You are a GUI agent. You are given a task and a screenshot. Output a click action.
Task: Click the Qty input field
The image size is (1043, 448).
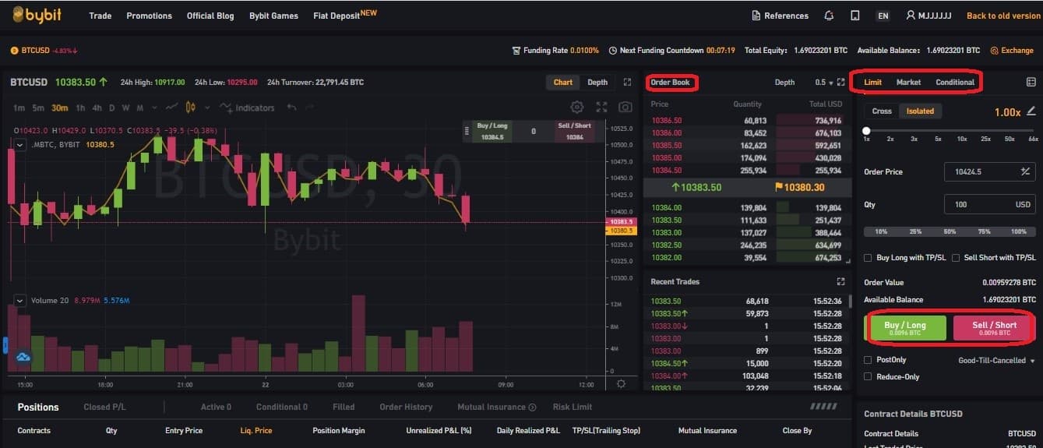989,204
